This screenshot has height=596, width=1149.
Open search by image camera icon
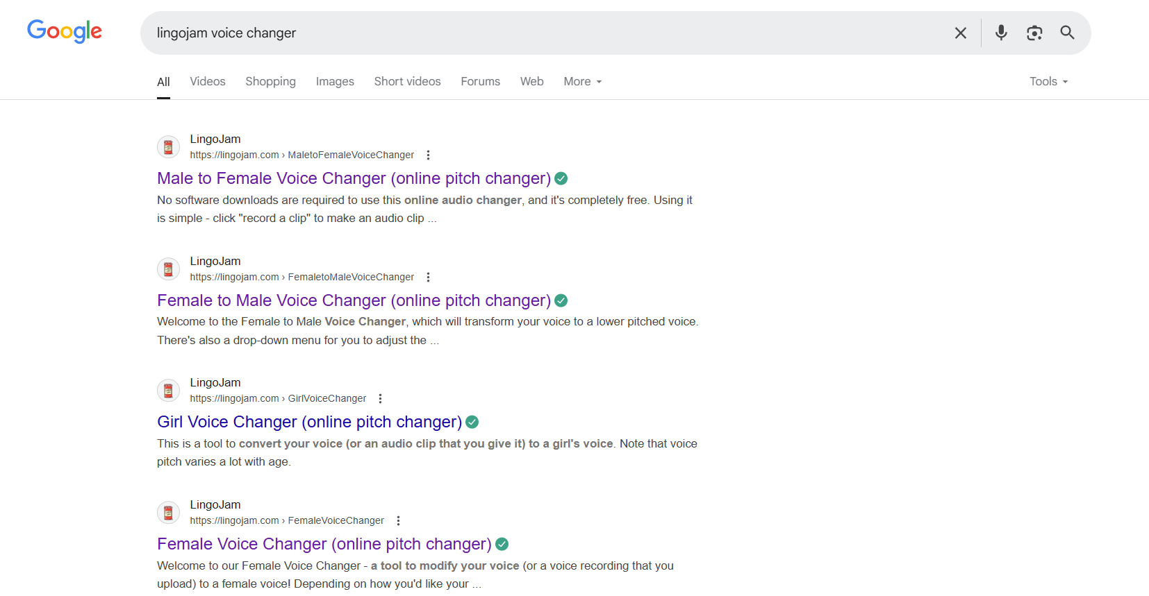tap(1034, 33)
